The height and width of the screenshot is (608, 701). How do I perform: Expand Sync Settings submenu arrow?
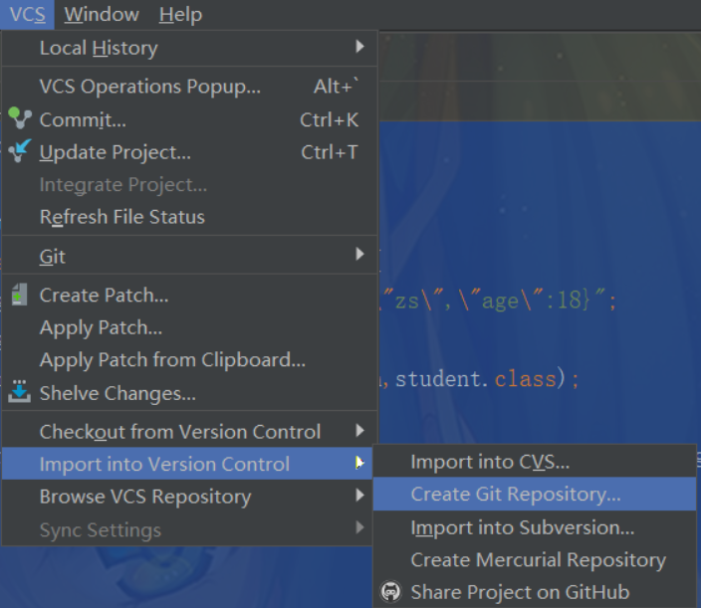[359, 528]
